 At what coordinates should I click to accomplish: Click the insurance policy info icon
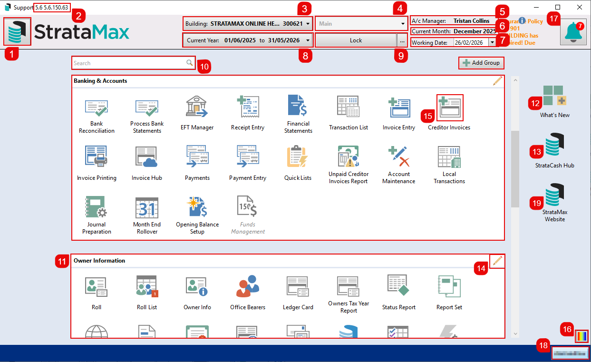coord(522,20)
